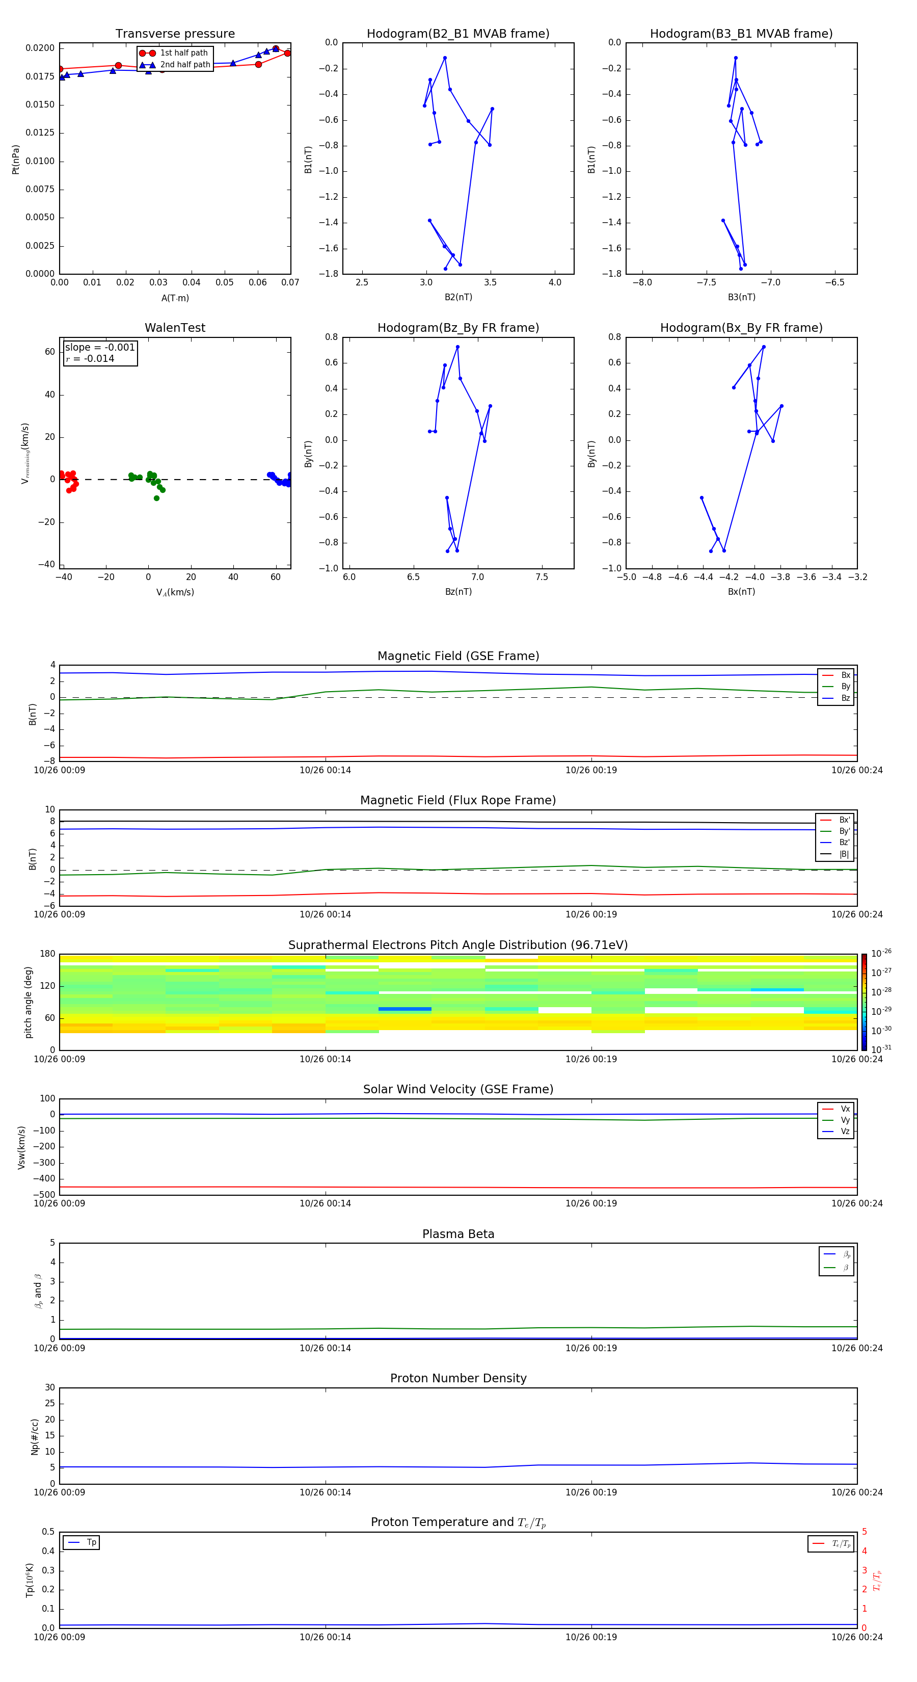
Task: Click the 'slope = -0.001' annotation
Action: point(100,348)
